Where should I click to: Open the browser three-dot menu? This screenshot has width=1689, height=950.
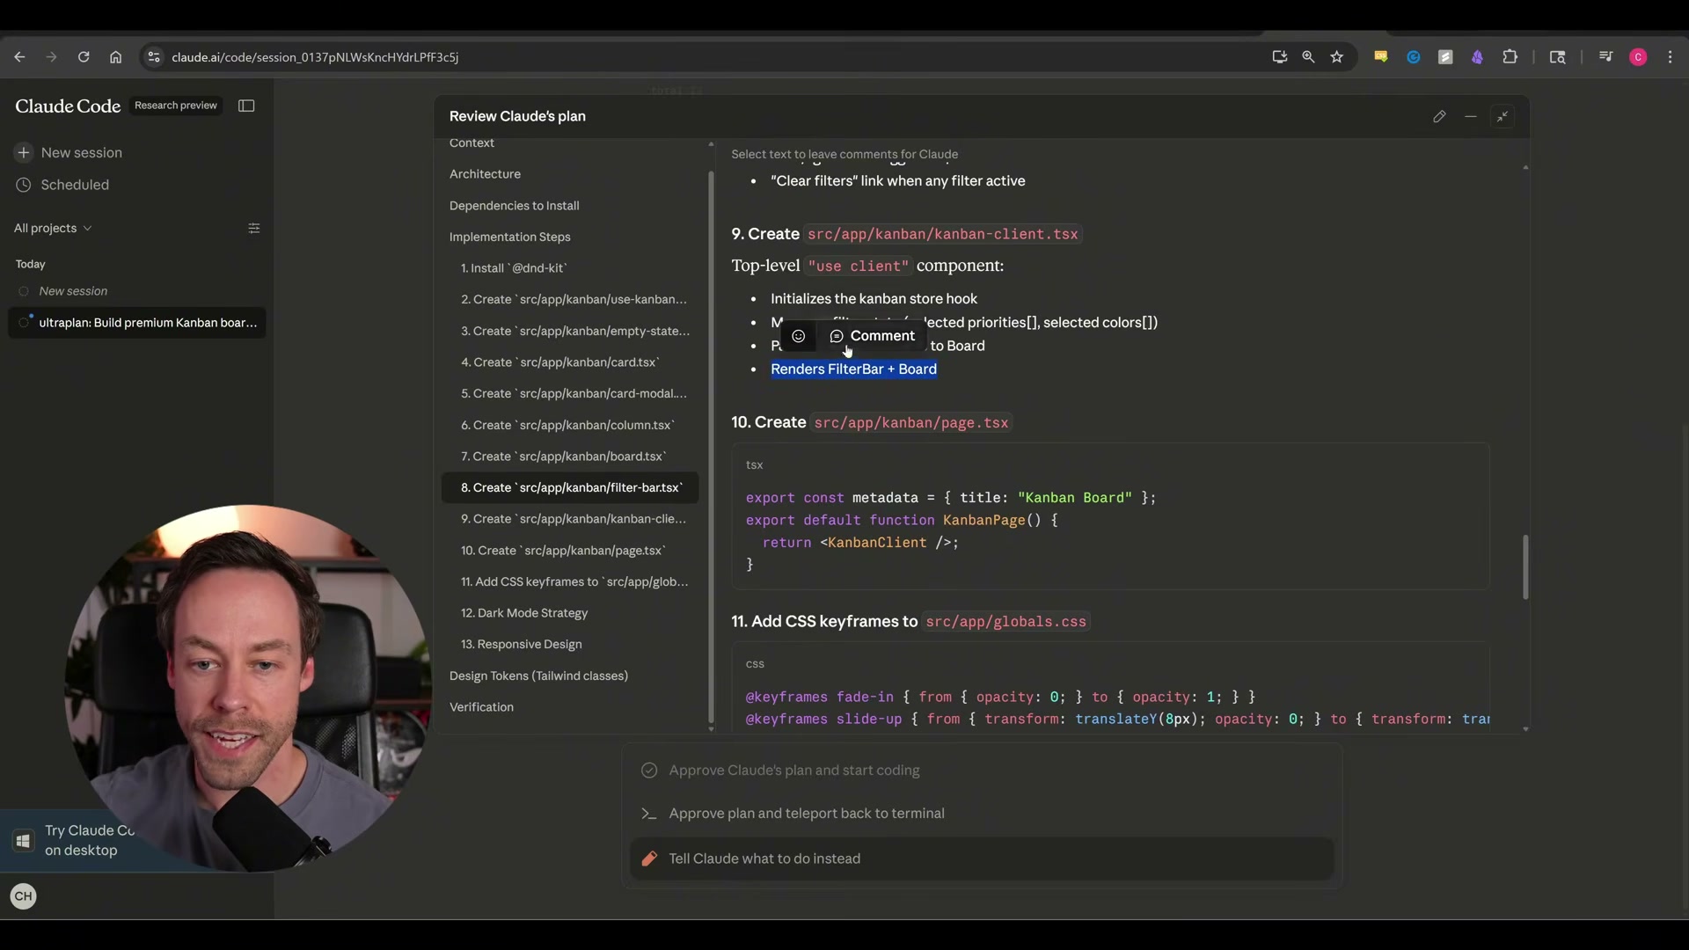click(x=1671, y=57)
